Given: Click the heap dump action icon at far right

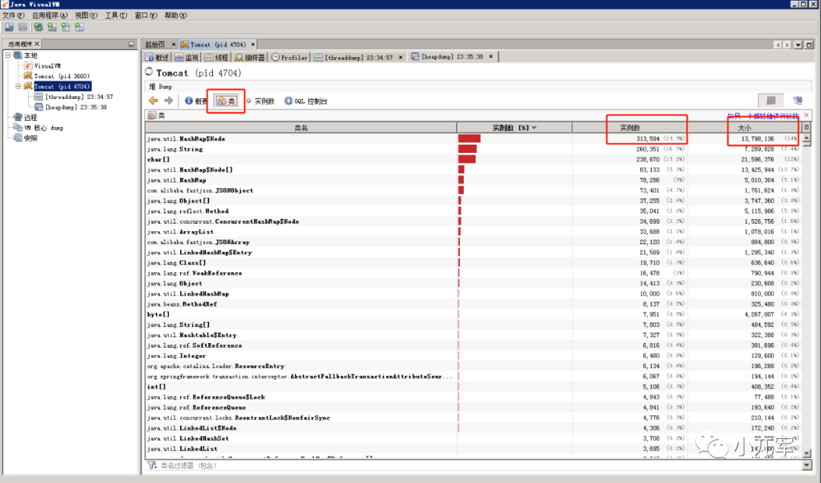Looking at the screenshot, I should [x=797, y=100].
